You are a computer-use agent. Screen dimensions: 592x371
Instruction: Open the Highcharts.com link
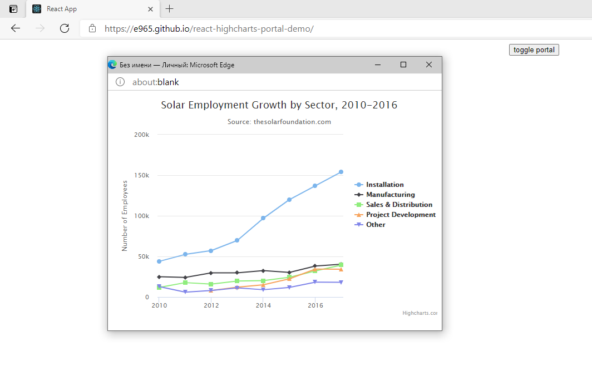point(420,313)
